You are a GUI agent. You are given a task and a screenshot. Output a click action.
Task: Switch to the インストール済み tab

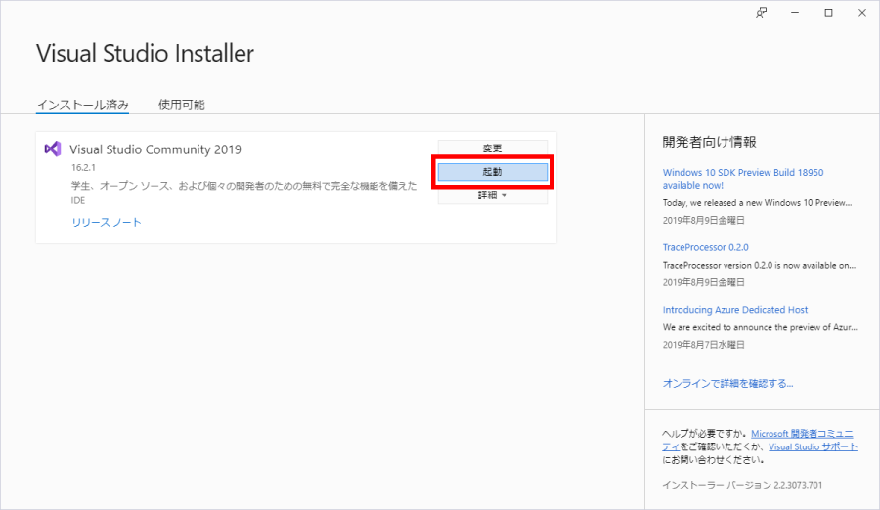tap(82, 105)
